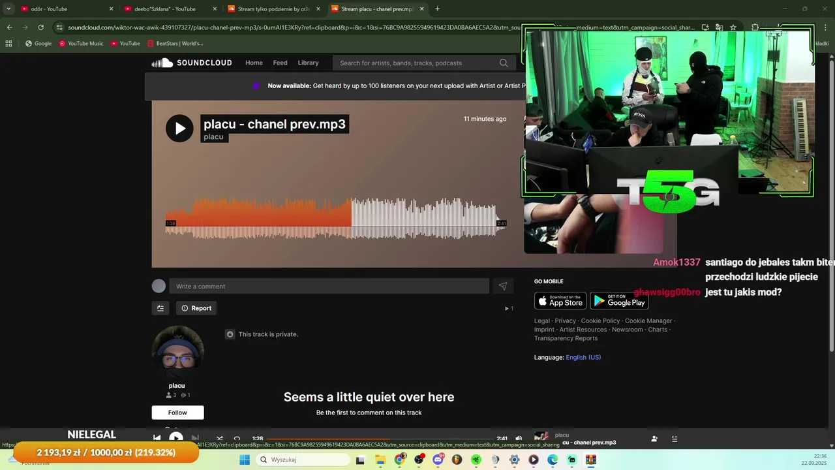Viewport: 835px width, 470px height.
Task: Bookmark this page with the star icon
Action: (733, 27)
